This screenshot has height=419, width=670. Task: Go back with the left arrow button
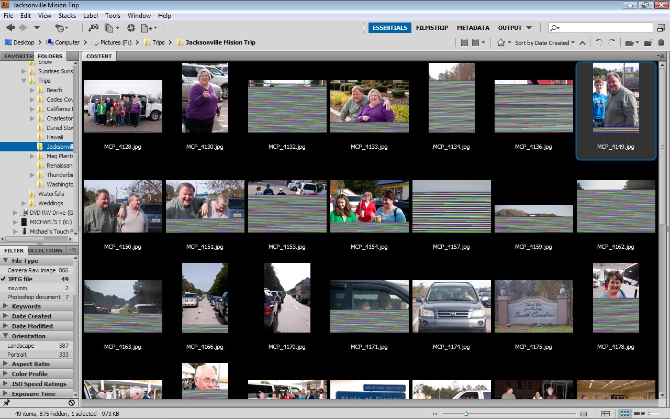pos(10,28)
